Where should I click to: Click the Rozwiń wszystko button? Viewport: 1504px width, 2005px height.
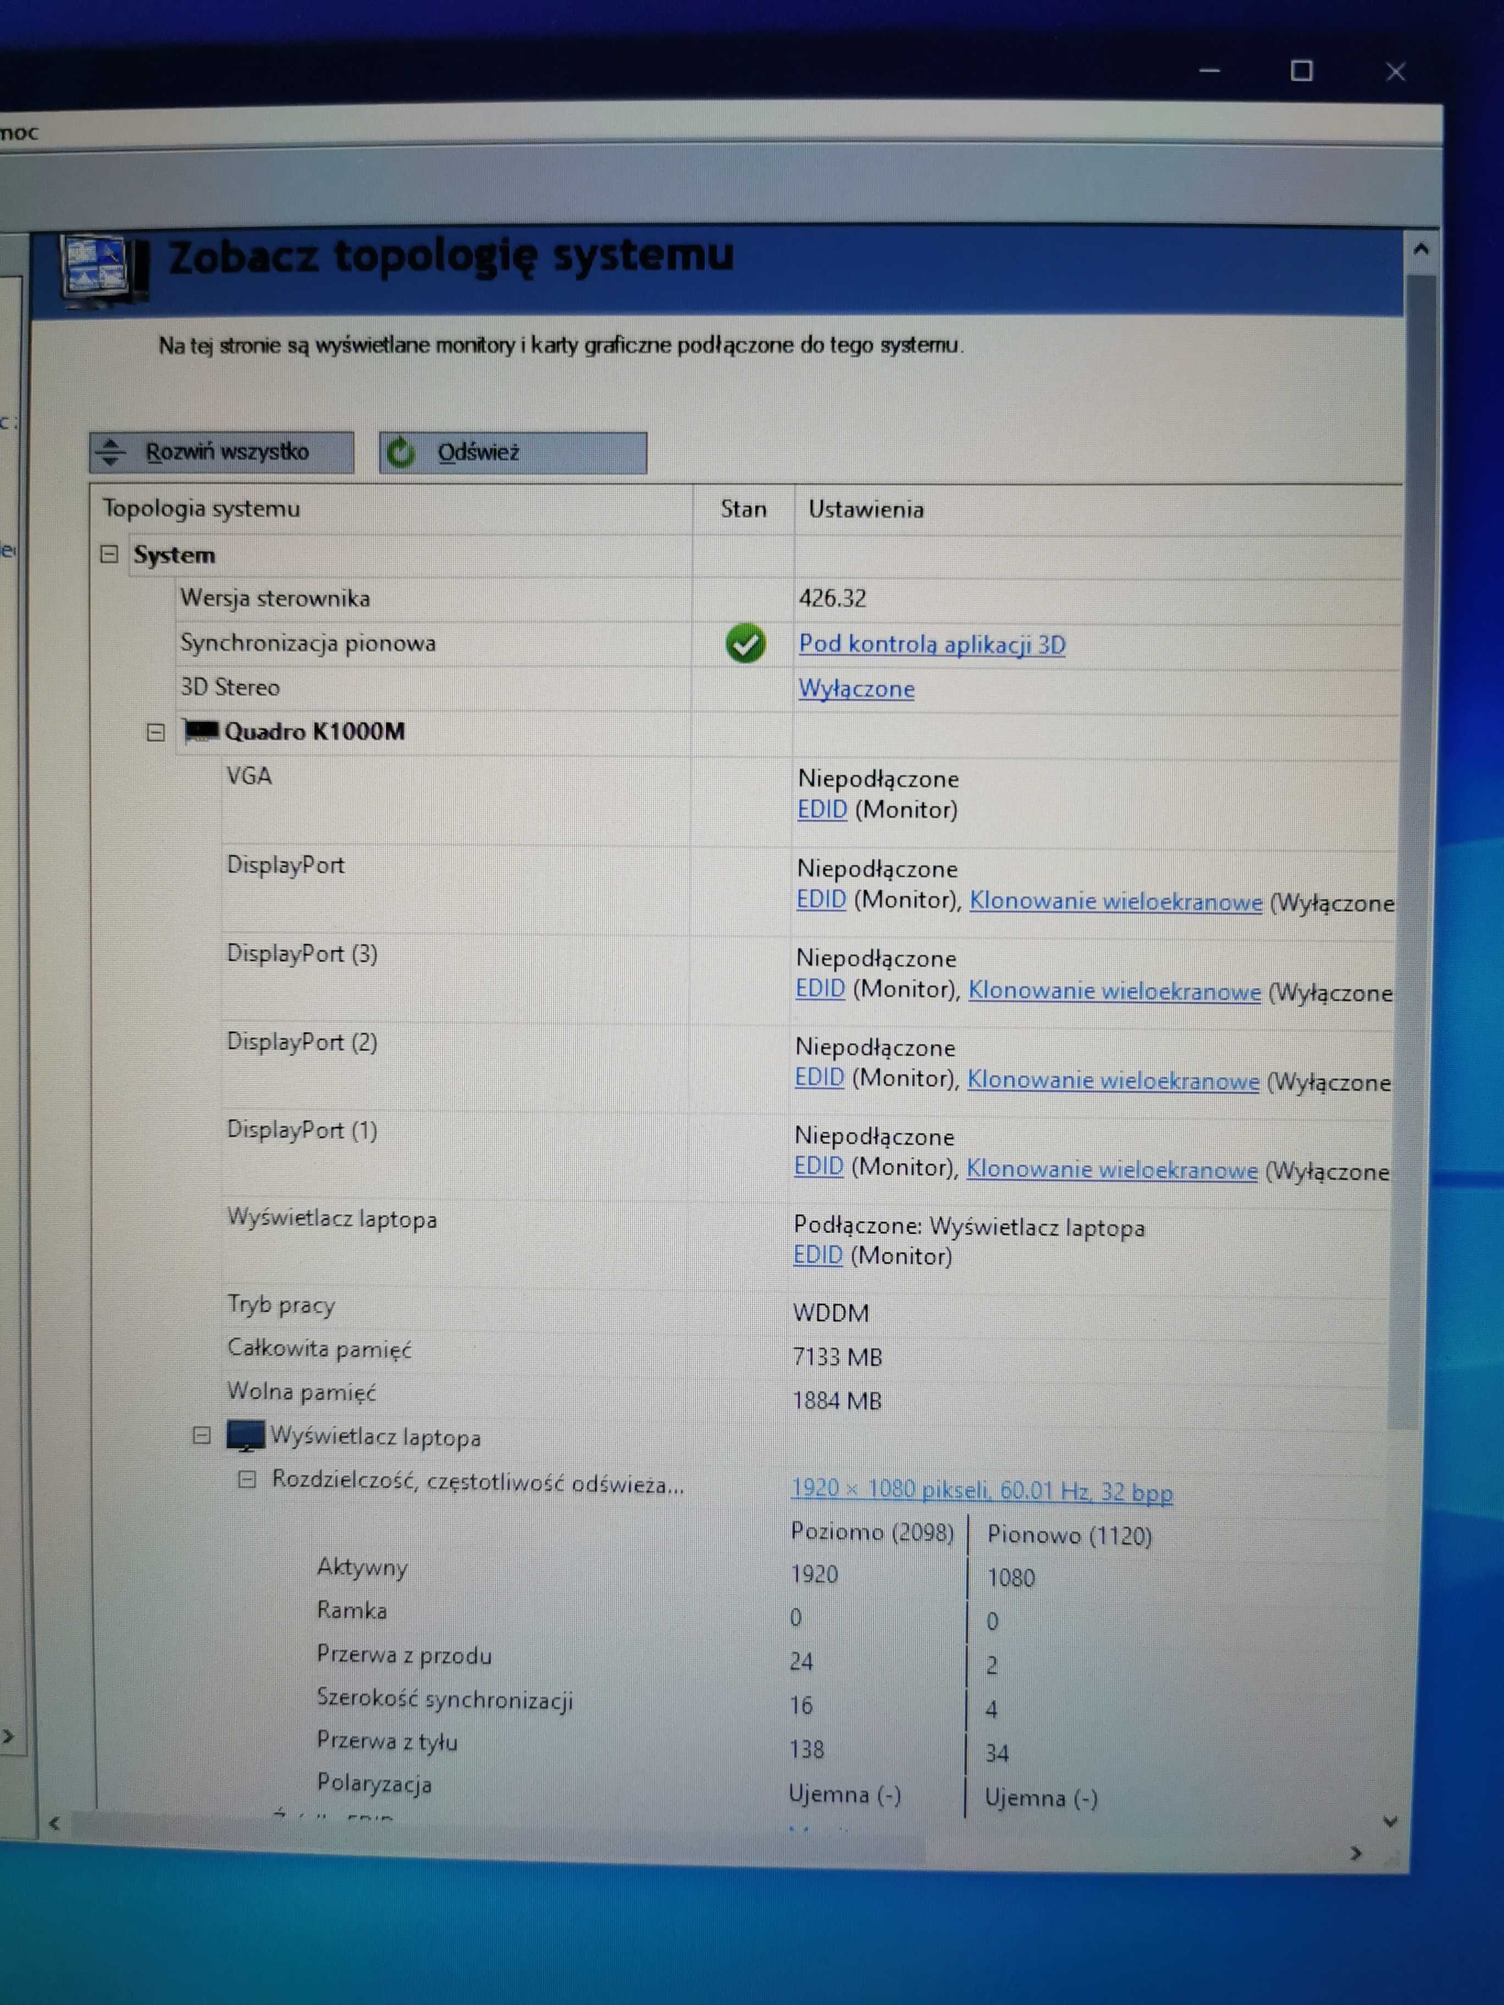[221, 452]
